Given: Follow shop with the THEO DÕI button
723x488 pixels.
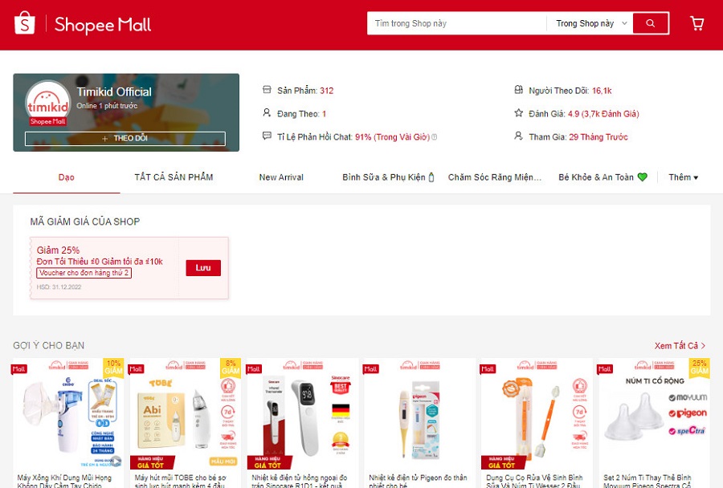Looking at the screenshot, I should pos(125,139).
